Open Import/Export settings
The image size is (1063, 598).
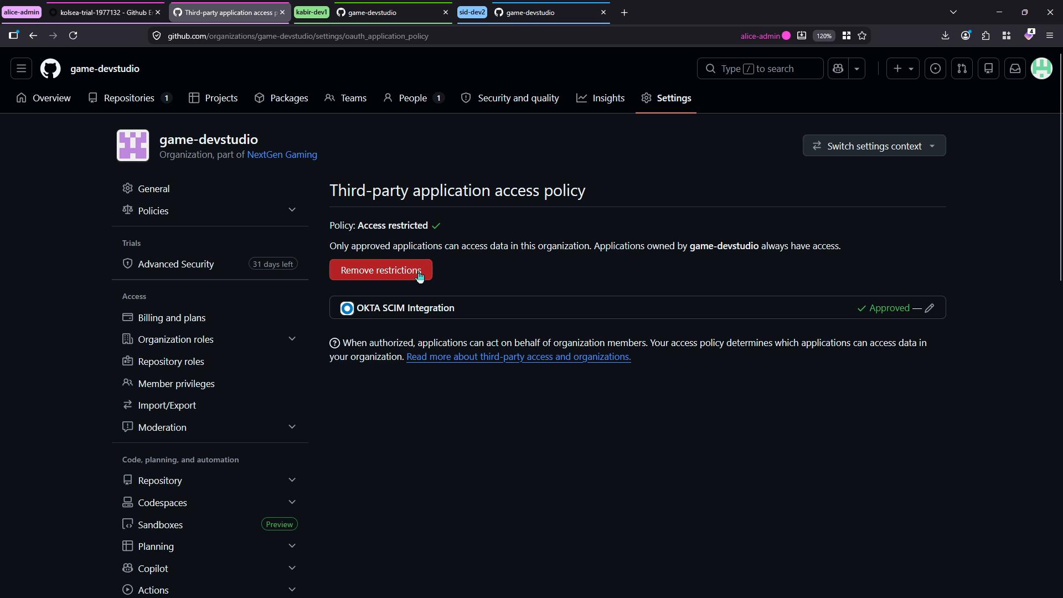click(210, 405)
